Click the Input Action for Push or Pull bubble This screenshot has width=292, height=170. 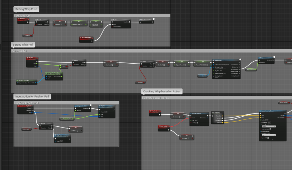(x=32, y=97)
